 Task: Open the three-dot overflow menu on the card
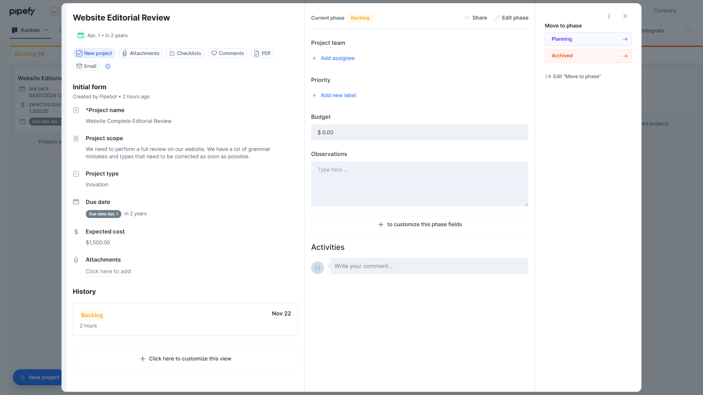point(609,16)
